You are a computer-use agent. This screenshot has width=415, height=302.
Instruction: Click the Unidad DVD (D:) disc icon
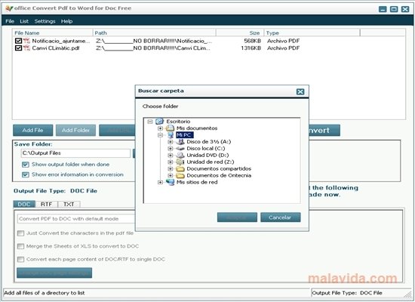(180, 156)
